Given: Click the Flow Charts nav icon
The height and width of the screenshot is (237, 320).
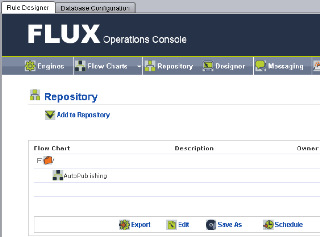Looking at the screenshot, I should click(x=80, y=66).
